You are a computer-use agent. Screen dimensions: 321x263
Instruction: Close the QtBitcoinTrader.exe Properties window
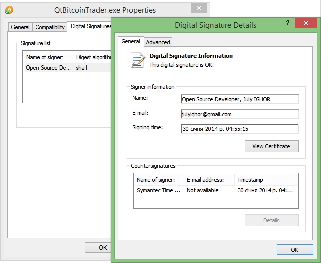click(199, 8)
